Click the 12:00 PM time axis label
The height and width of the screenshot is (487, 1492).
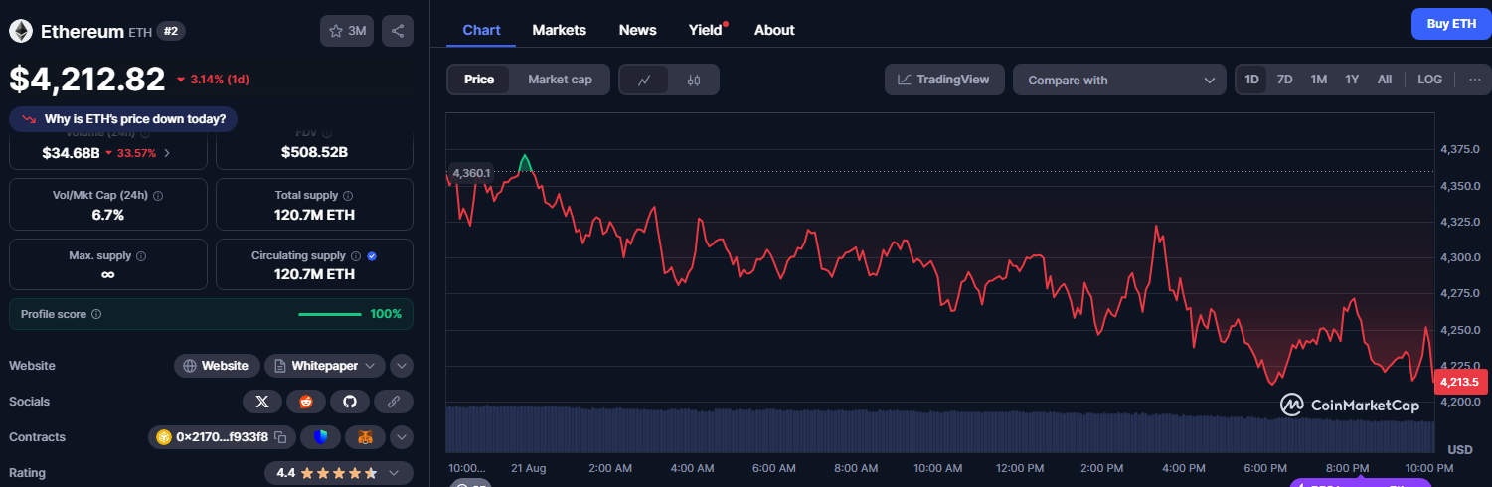point(1020,468)
